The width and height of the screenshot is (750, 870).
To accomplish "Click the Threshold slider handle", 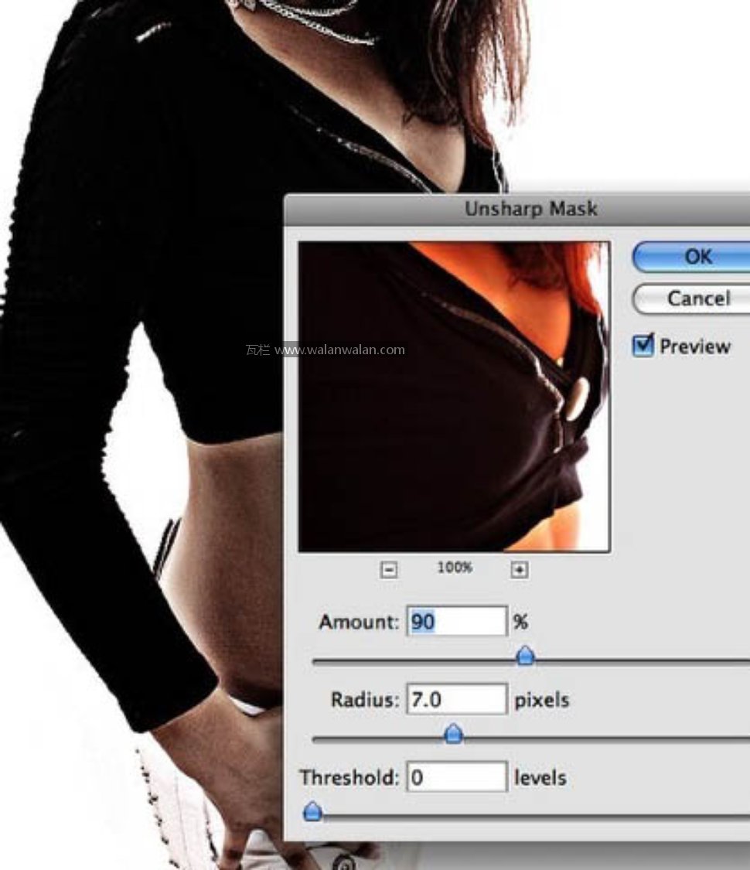I will [x=312, y=811].
